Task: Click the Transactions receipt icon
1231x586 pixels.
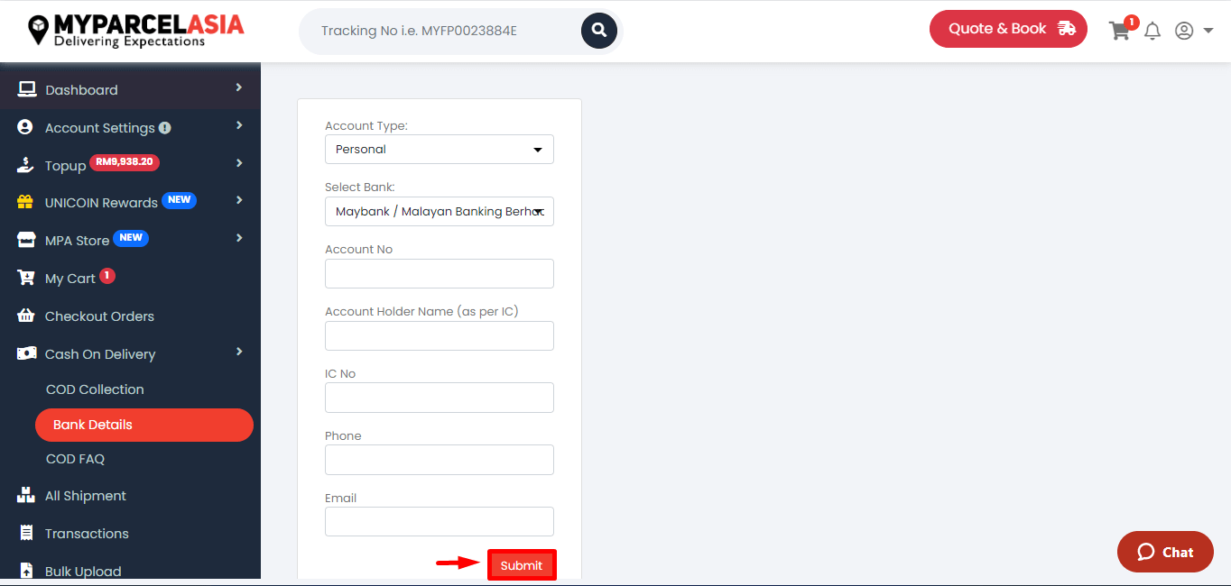Action: tap(26, 533)
